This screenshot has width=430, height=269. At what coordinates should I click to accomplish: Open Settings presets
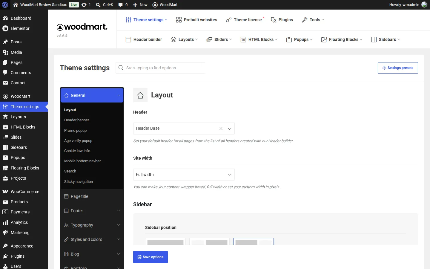pyautogui.click(x=398, y=68)
